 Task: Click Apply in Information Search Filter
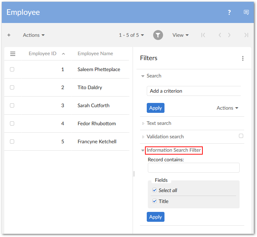point(155,217)
